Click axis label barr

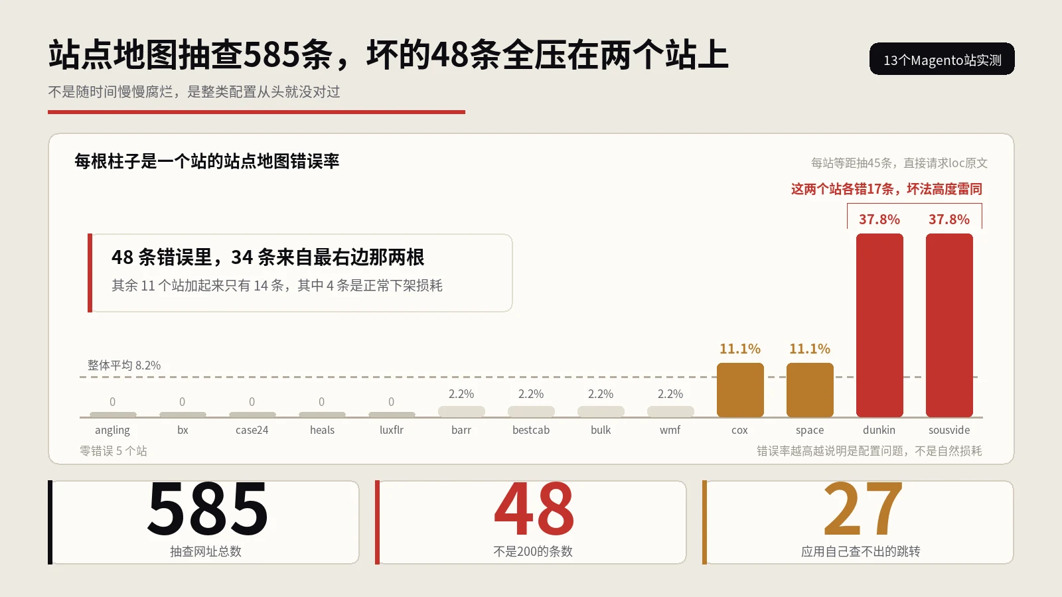click(x=461, y=430)
